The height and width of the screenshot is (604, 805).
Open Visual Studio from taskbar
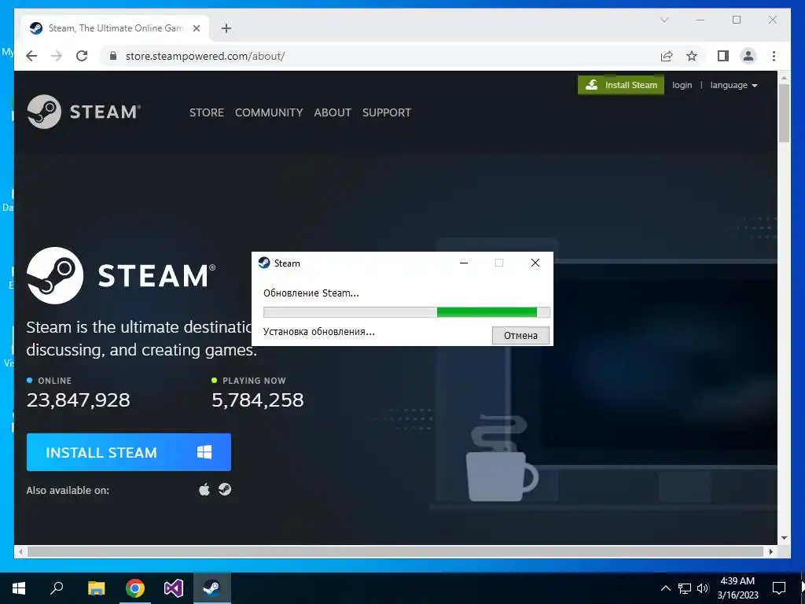click(x=174, y=588)
